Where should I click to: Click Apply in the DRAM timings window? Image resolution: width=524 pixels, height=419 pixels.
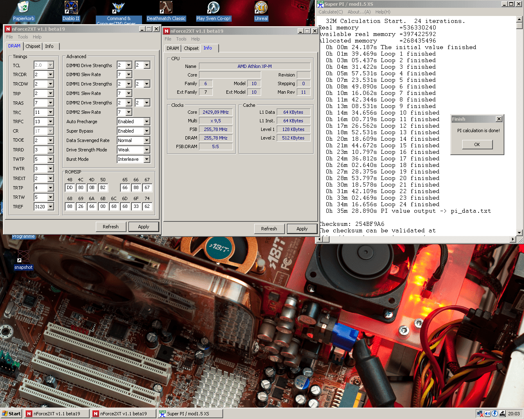pos(143,227)
